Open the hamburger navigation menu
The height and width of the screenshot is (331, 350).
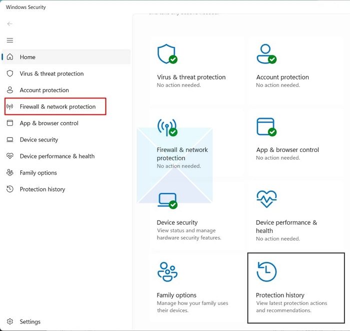click(10, 40)
